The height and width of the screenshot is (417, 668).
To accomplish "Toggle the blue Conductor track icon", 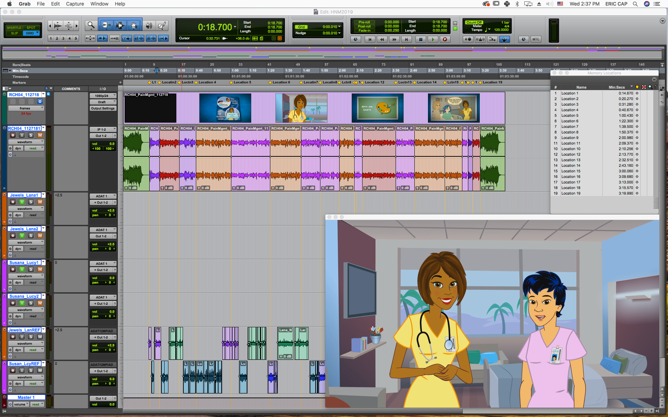I will click(x=504, y=39).
